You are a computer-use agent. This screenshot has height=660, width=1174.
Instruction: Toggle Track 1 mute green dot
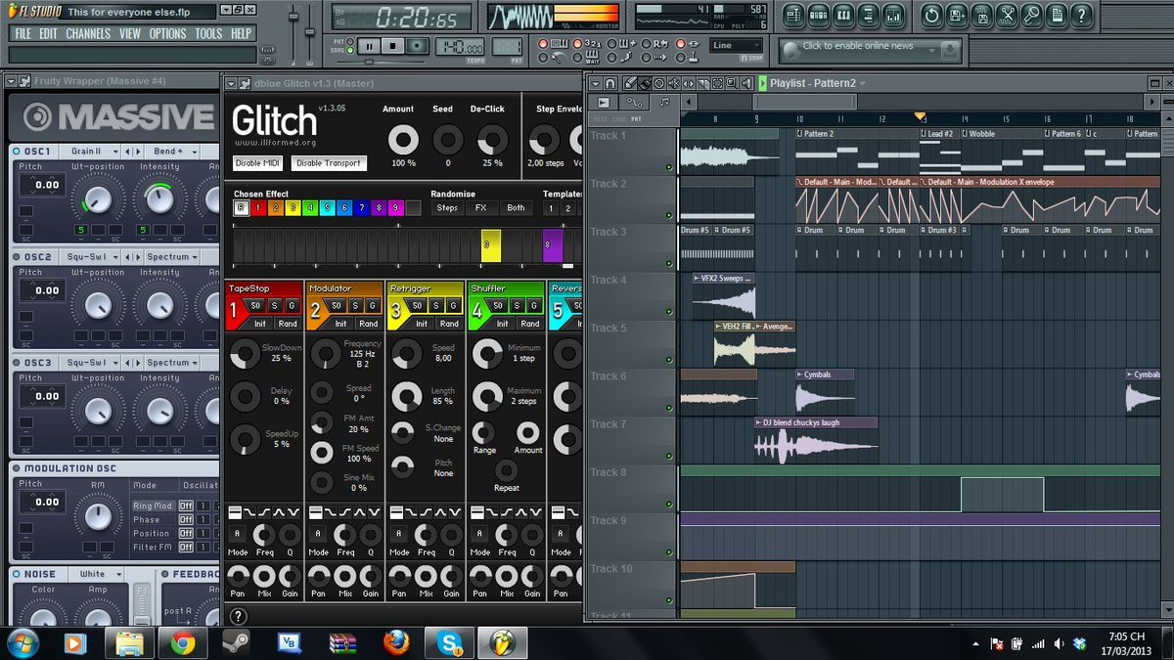coord(669,168)
